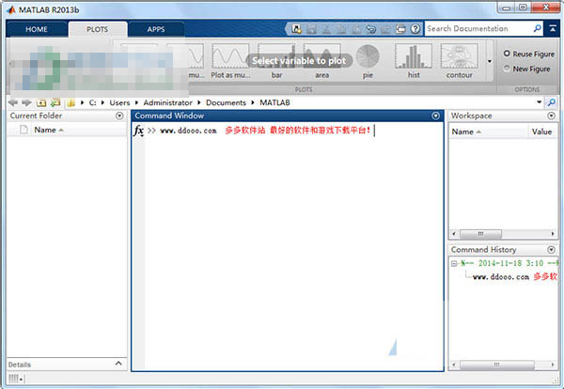Click the Command Window title bar
Screen dimensions: 564x389
(288, 116)
